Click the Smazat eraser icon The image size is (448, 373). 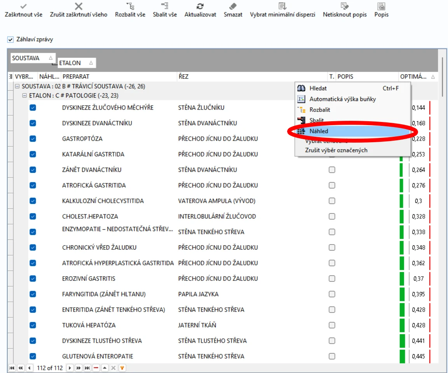[x=233, y=6]
